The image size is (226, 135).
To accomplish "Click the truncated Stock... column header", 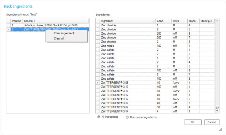I will pos(193,21).
